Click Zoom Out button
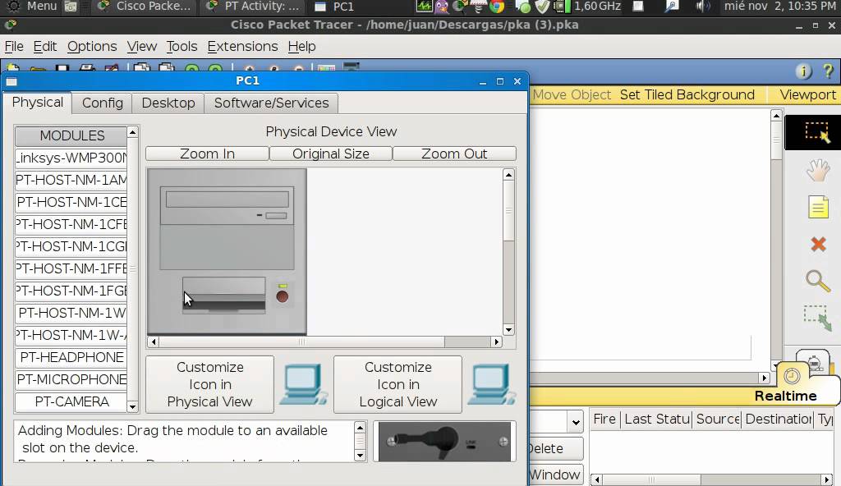 pyautogui.click(x=454, y=154)
